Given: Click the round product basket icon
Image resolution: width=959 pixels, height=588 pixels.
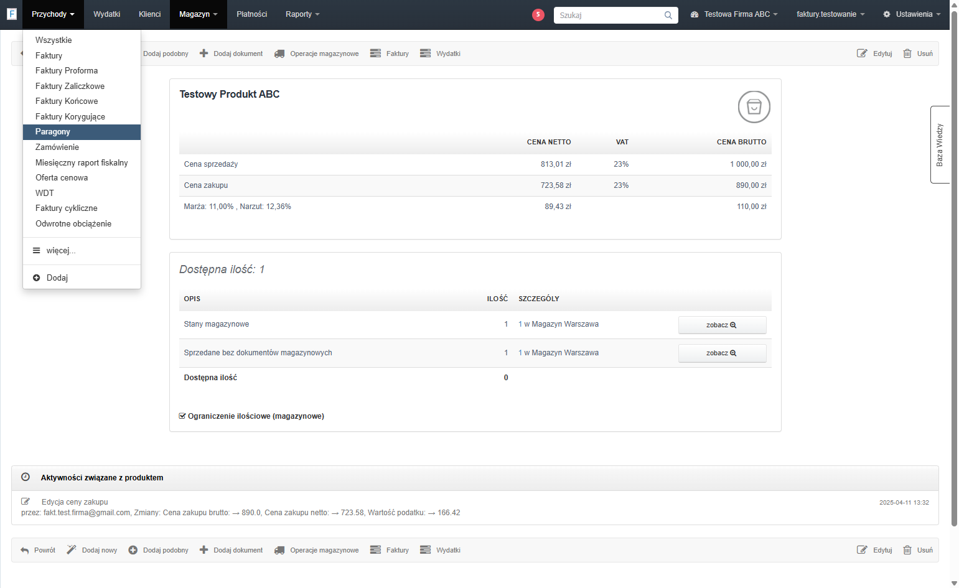Looking at the screenshot, I should pyautogui.click(x=754, y=107).
